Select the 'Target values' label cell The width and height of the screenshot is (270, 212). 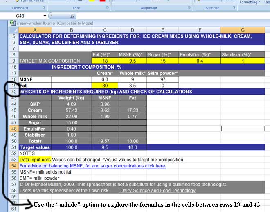(x=35, y=147)
